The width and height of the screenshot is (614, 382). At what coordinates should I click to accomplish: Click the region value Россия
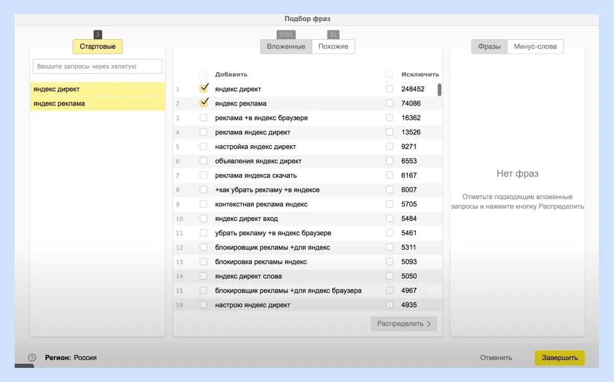[85, 358]
